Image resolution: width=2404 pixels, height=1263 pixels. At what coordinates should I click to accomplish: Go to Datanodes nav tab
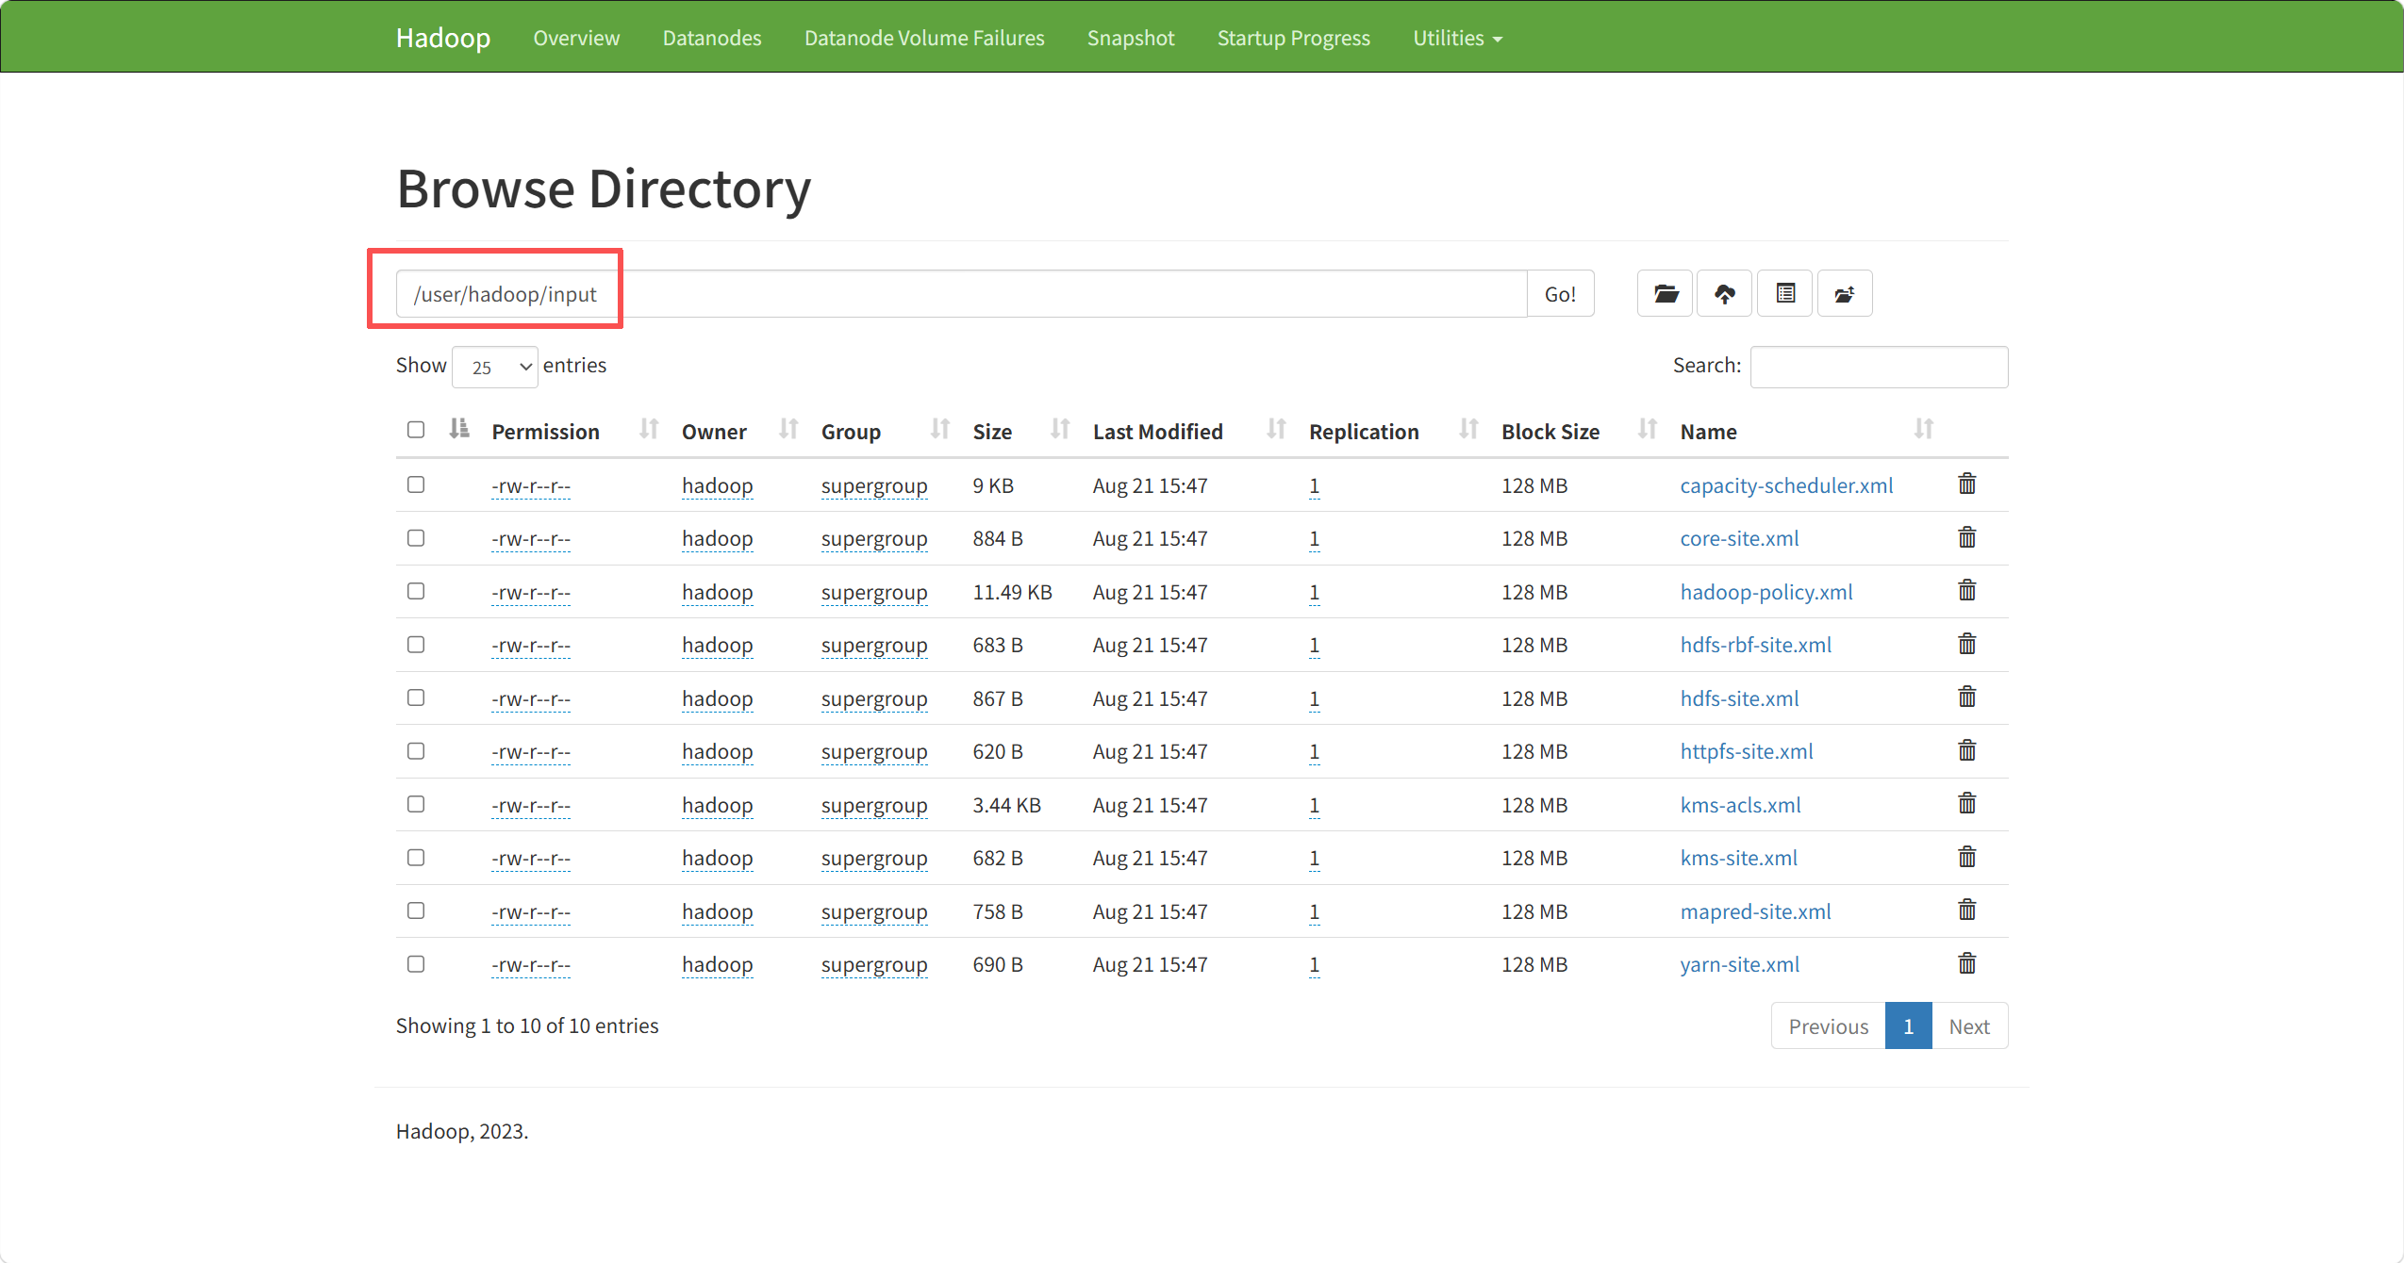tap(712, 38)
